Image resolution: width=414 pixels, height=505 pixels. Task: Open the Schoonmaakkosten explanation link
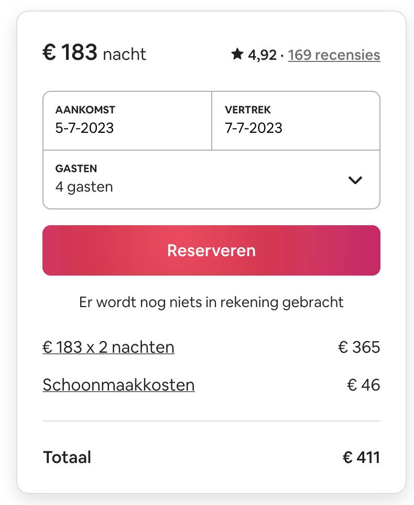[x=118, y=385]
